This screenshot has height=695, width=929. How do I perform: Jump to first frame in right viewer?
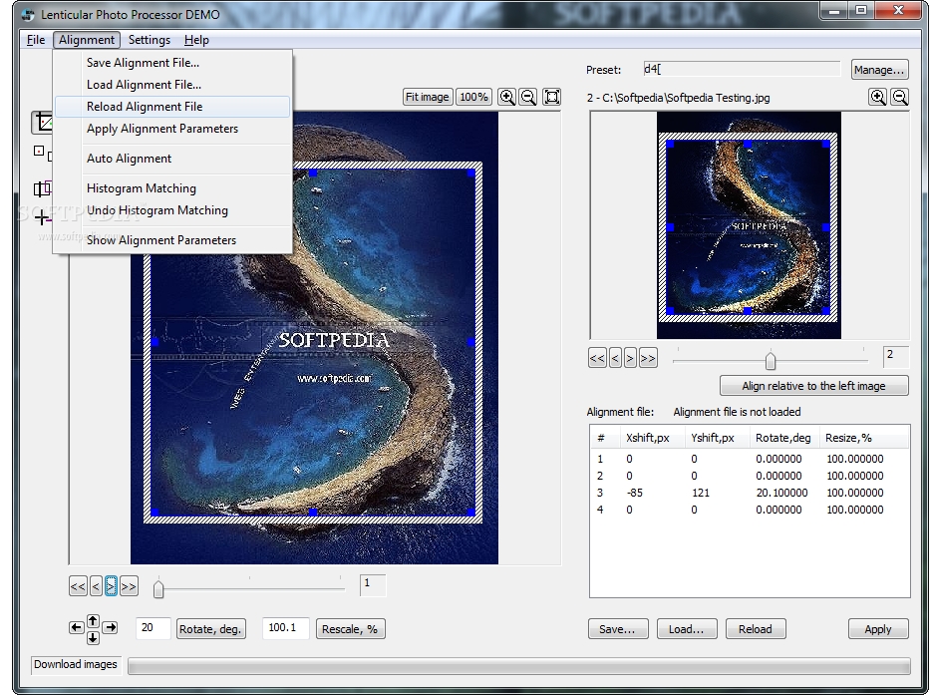click(597, 358)
